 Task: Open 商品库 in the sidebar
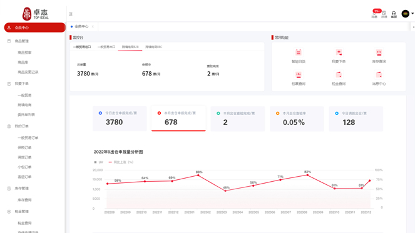(23, 62)
